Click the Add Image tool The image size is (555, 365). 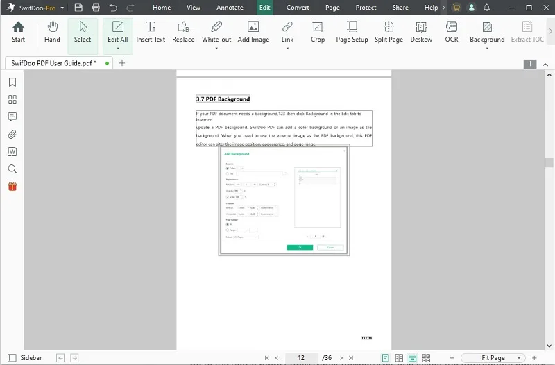tap(253, 32)
